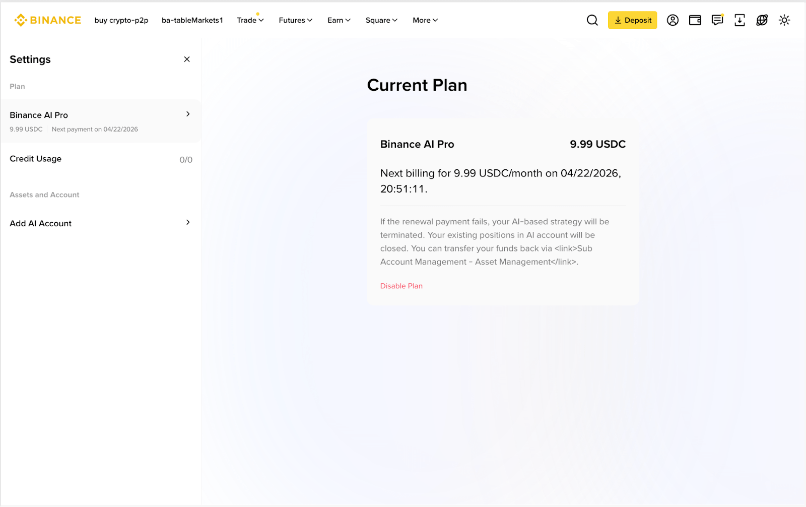Open the More dropdown menu

click(425, 20)
